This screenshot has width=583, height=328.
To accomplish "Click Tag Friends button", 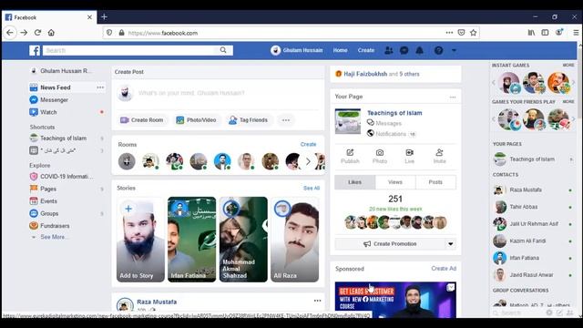I will coord(248,120).
